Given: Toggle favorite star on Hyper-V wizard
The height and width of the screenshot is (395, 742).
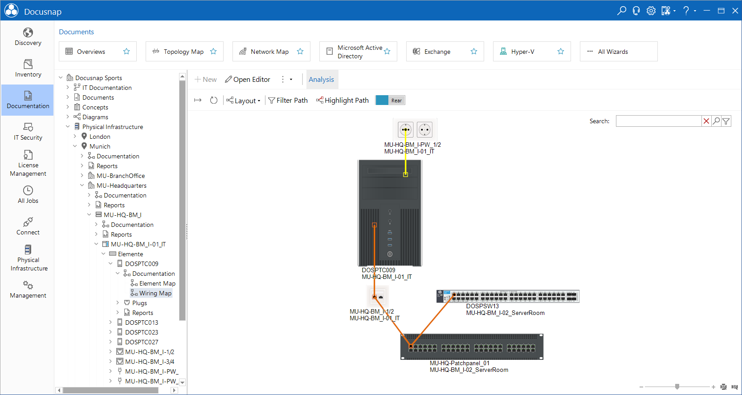Looking at the screenshot, I should pyautogui.click(x=561, y=52).
